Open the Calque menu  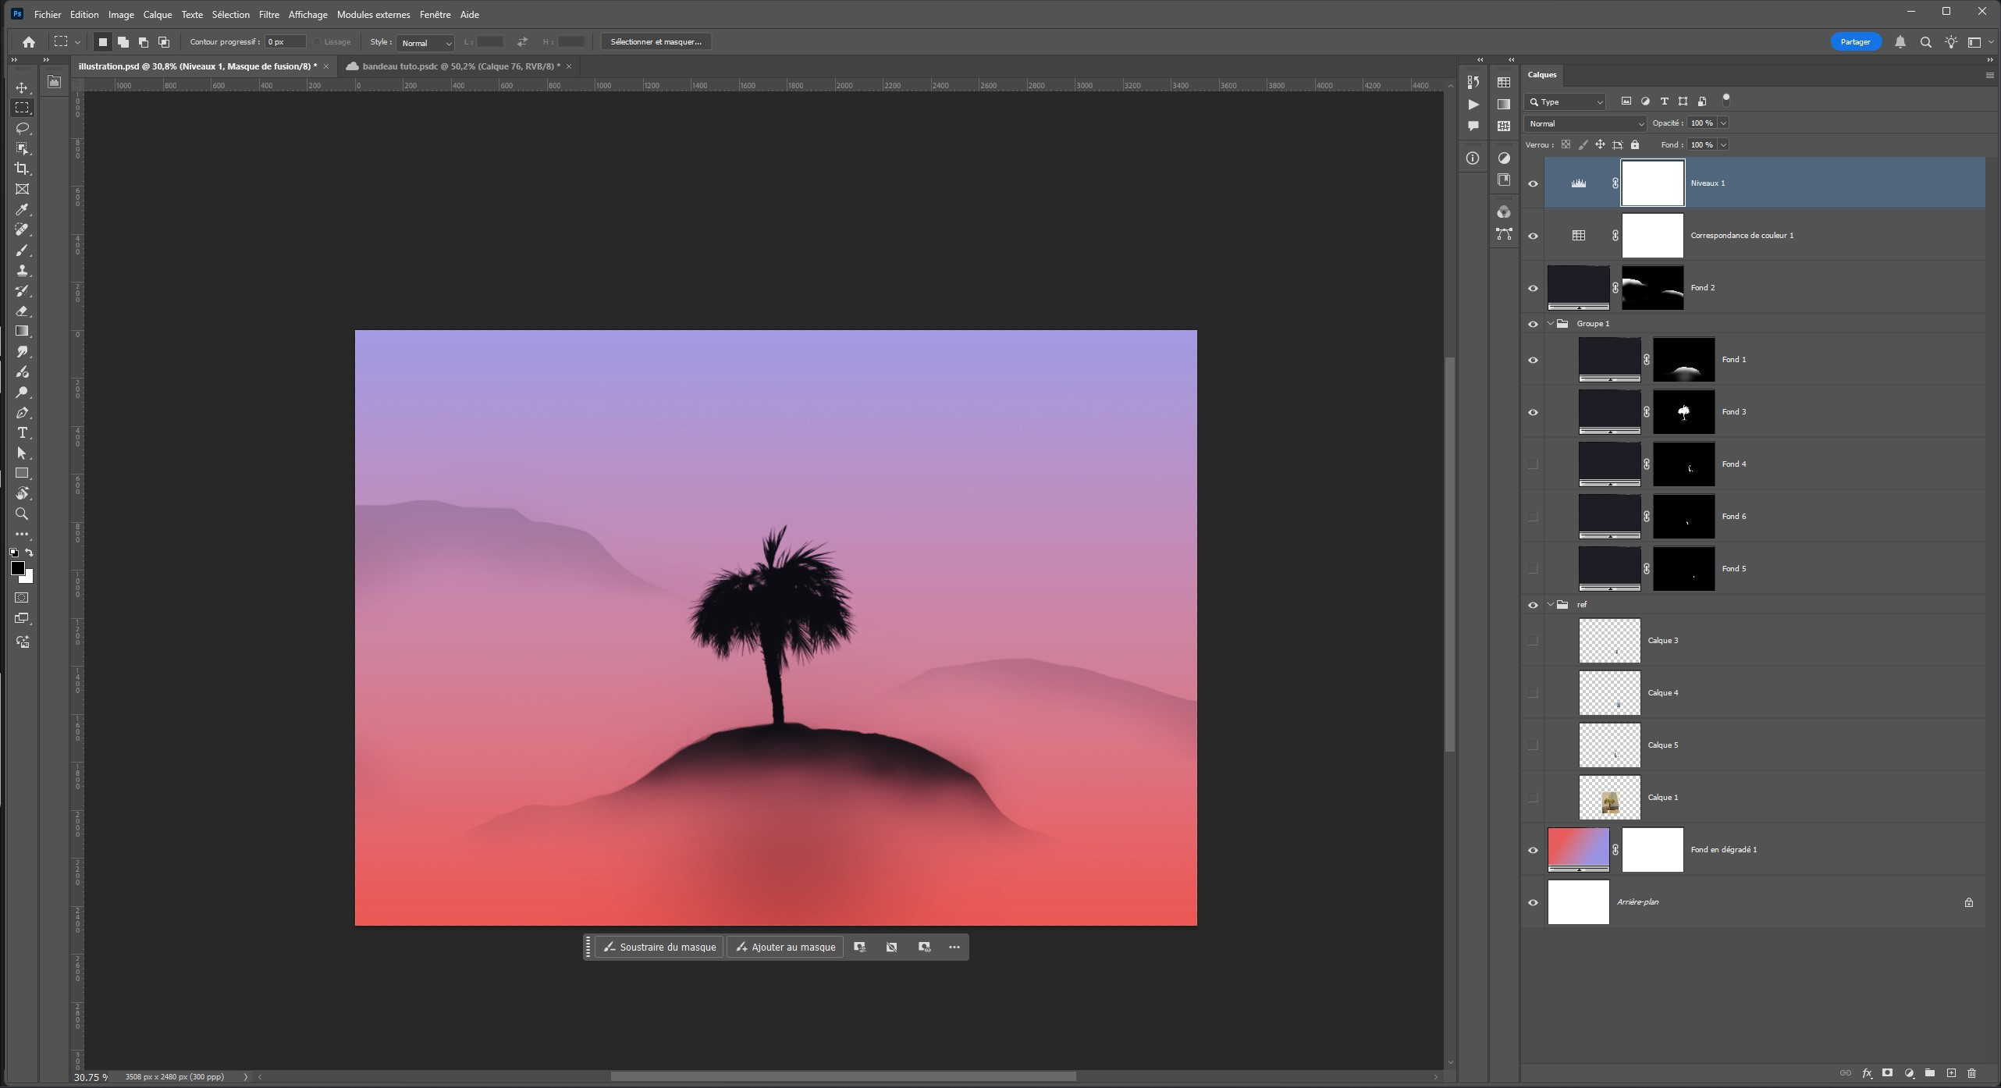(x=158, y=14)
